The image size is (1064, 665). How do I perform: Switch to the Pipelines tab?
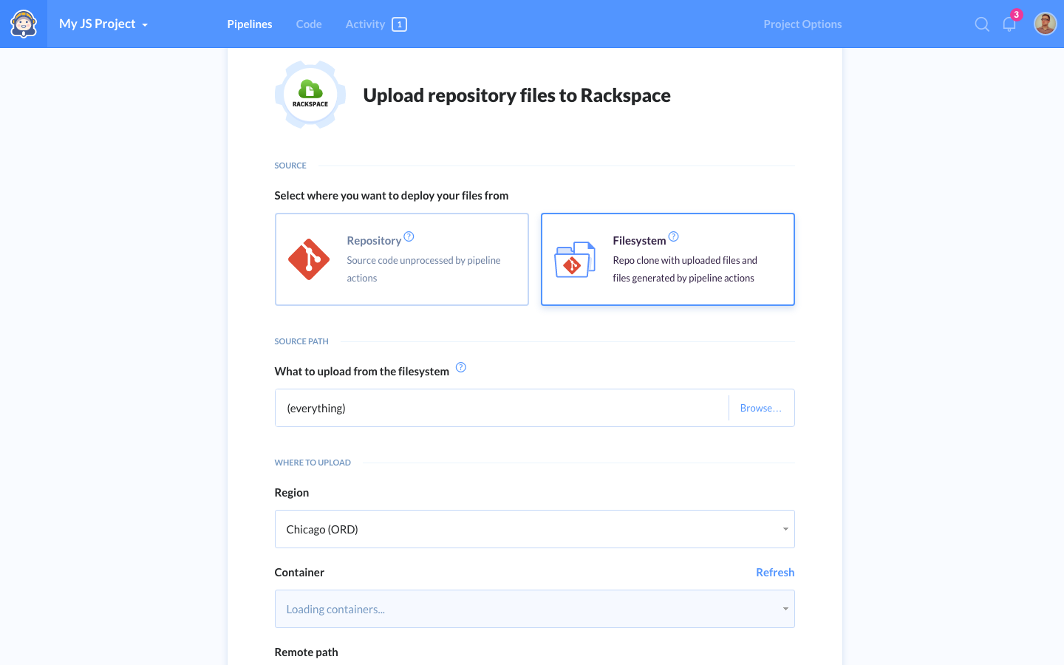[x=250, y=24]
